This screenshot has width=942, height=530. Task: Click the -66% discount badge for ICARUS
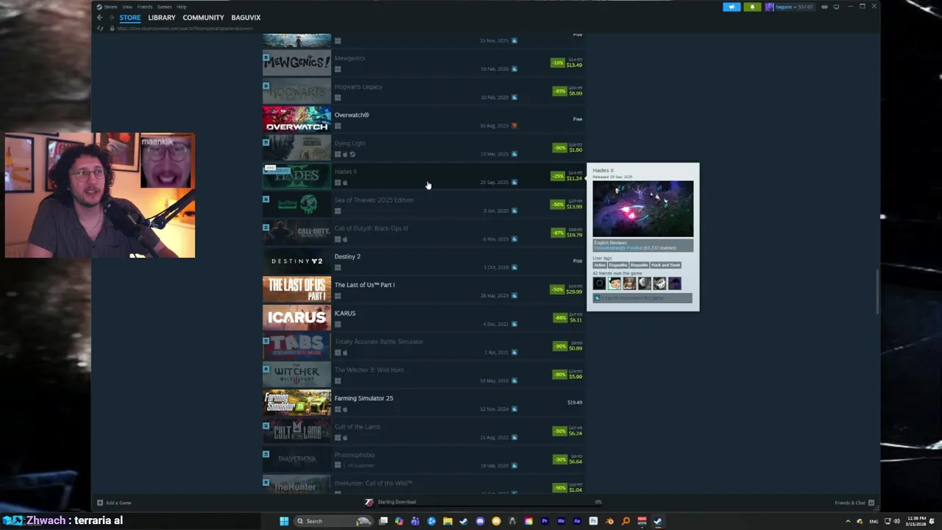tap(560, 318)
